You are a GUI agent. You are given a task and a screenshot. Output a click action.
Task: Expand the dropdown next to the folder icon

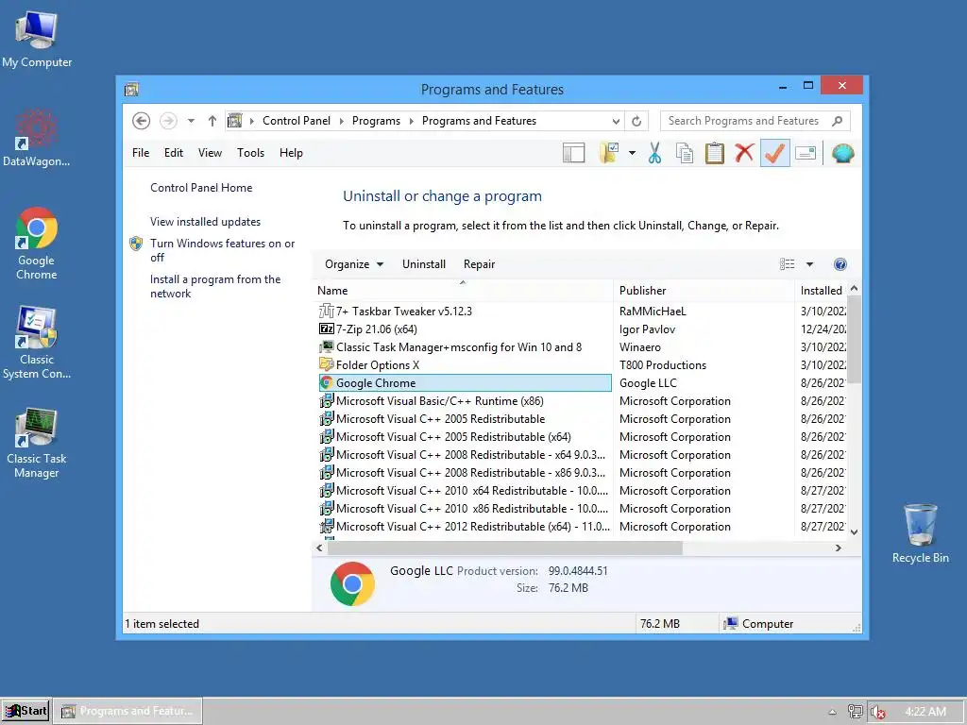coord(632,153)
